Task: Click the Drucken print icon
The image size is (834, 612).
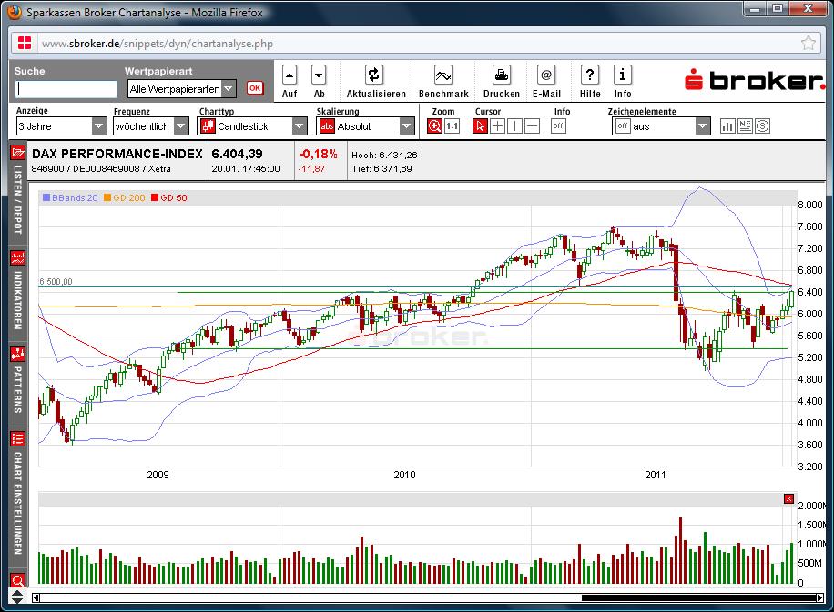Action: [x=501, y=74]
